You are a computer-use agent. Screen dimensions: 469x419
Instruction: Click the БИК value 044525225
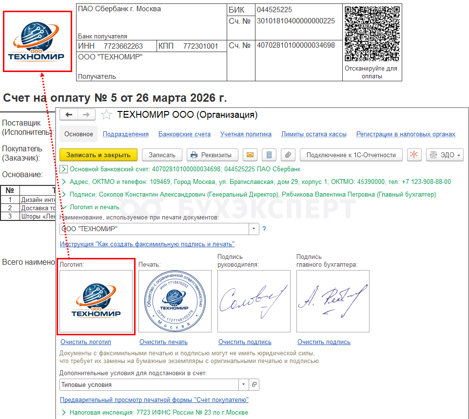coord(274,10)
